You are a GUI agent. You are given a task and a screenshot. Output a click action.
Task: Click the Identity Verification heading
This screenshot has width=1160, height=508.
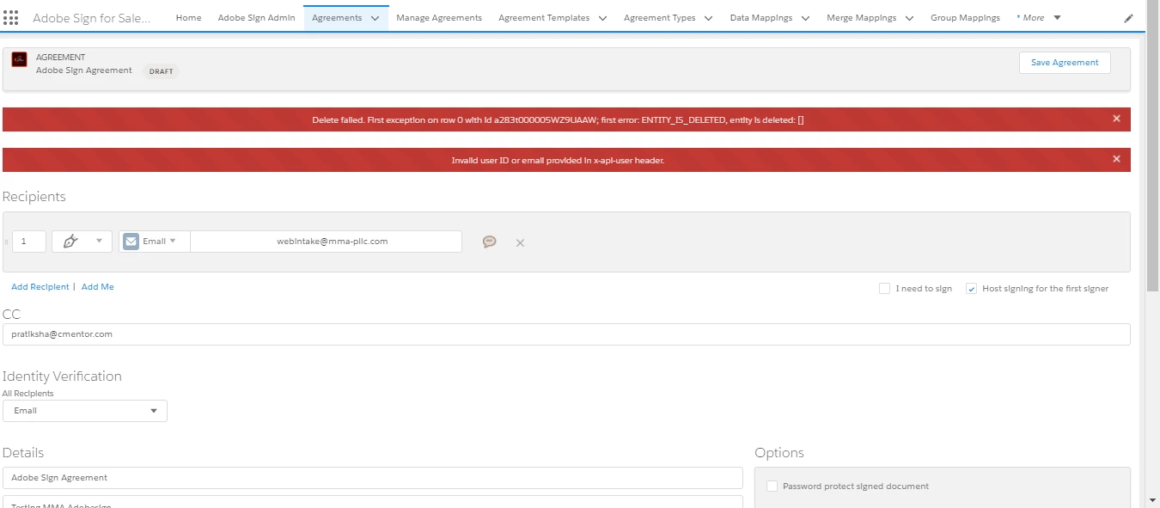(x=62, y=376)
